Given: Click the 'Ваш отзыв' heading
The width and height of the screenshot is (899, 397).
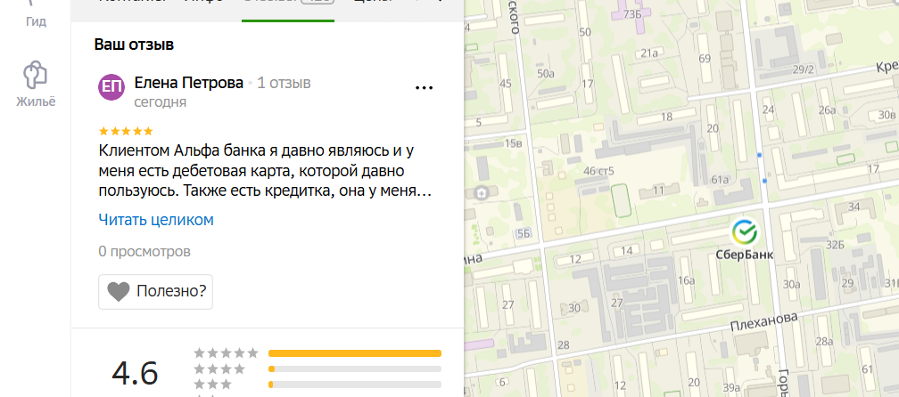Looking at the screenshot, I should click(x=134, y=45).
